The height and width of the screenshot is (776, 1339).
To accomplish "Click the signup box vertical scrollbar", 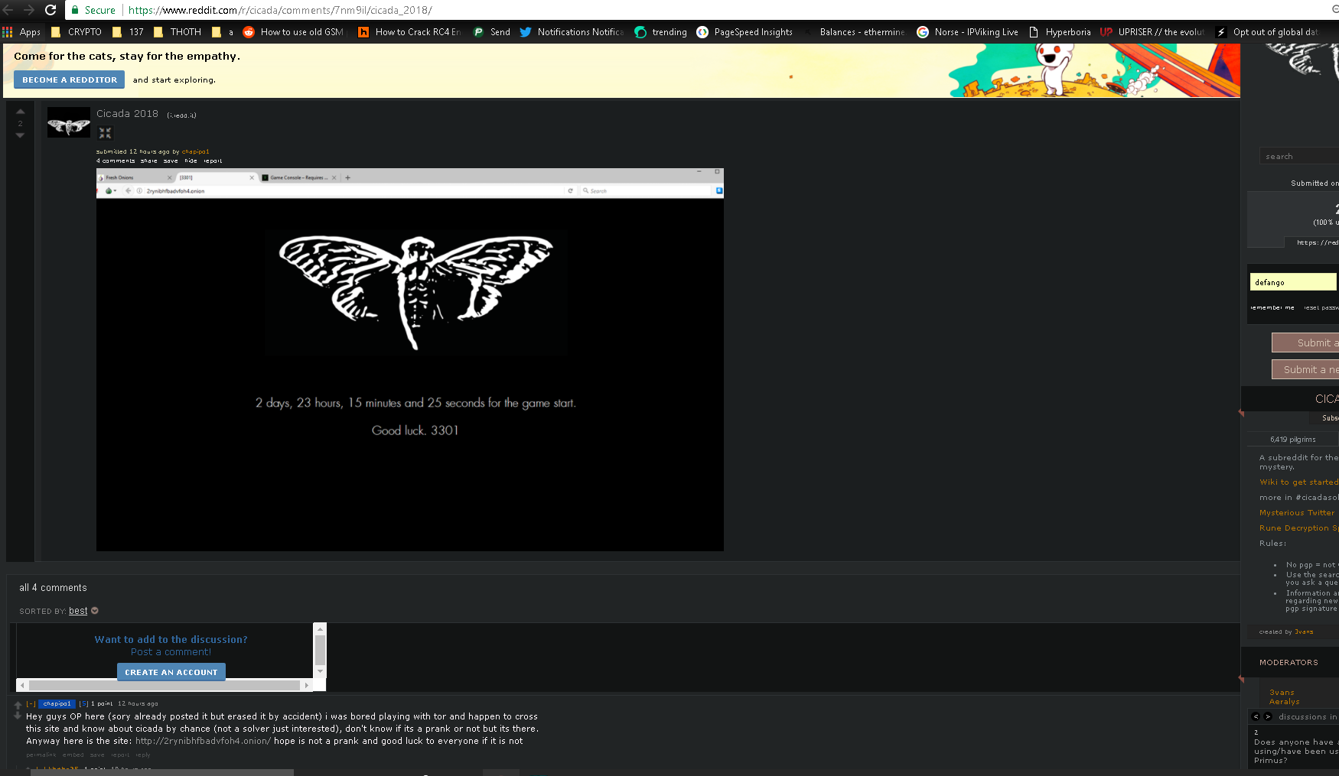I will [x=321, y=651].
